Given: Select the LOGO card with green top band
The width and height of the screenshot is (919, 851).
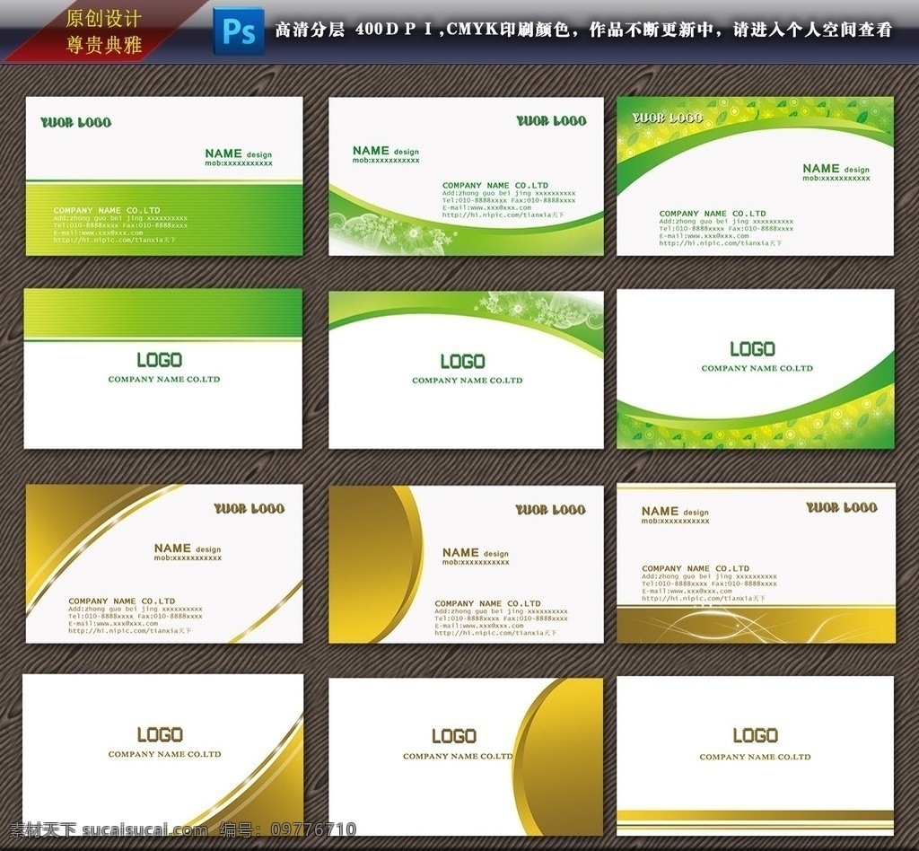Looking at the screenshot, I should [163, 369].
